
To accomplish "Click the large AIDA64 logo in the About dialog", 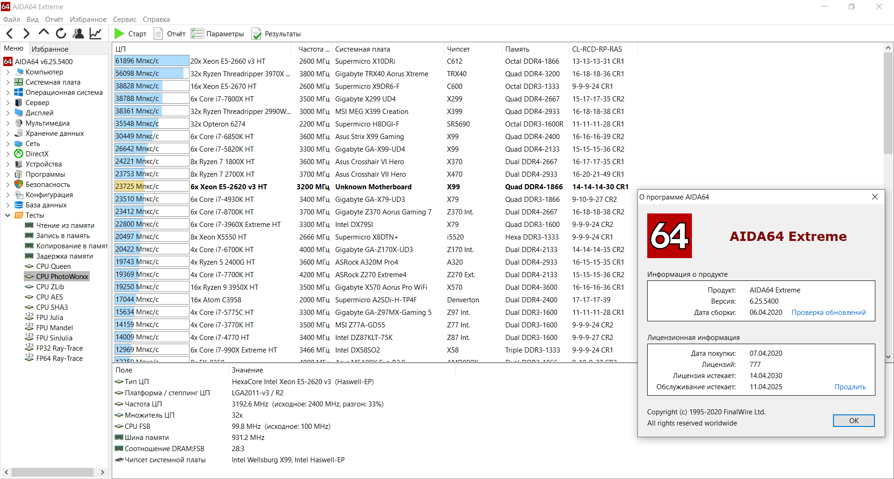I will pyautogui.click(x=670, y=236).
